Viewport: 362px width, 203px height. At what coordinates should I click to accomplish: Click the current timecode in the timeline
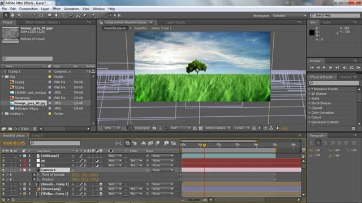point(14,143)
